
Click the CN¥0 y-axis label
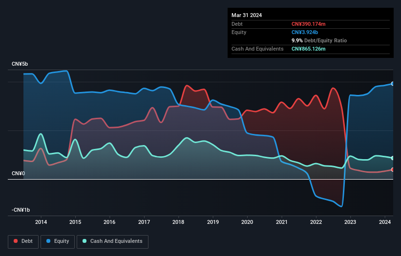(18, 173)
